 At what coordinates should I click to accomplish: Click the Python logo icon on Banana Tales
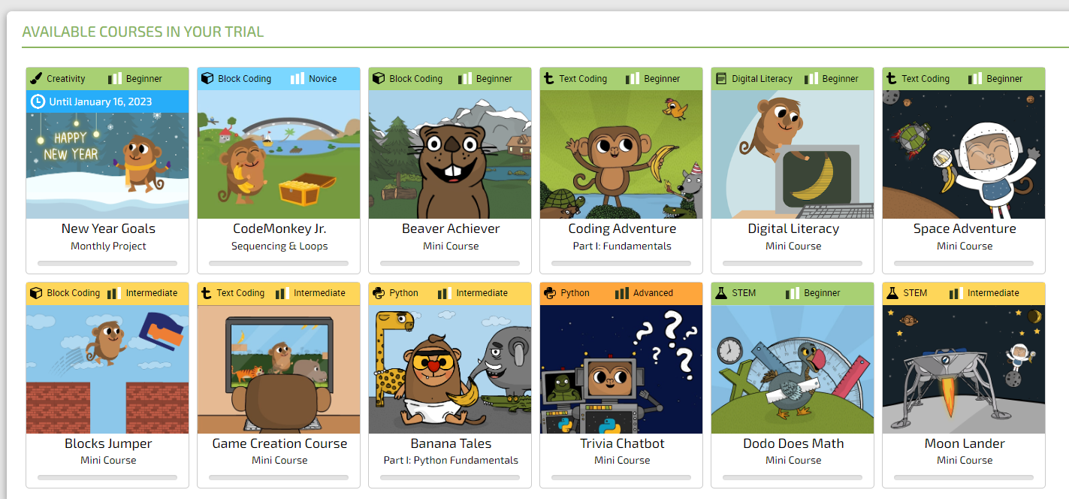coord(379,293)
